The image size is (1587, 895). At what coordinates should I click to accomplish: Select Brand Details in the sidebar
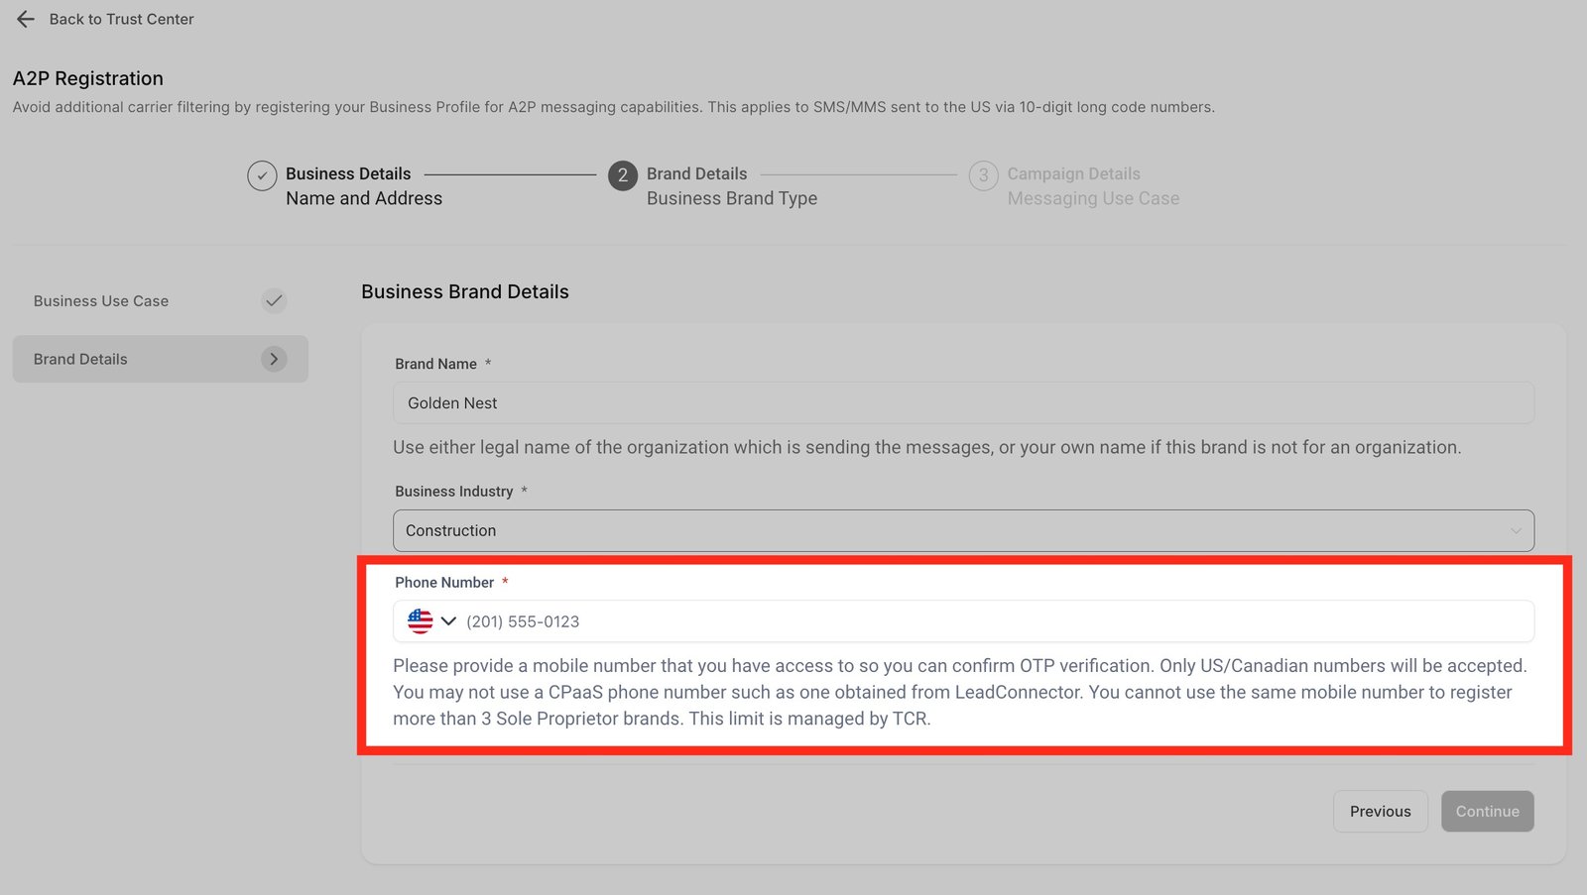pyautogui.click(x=81, y=359)
